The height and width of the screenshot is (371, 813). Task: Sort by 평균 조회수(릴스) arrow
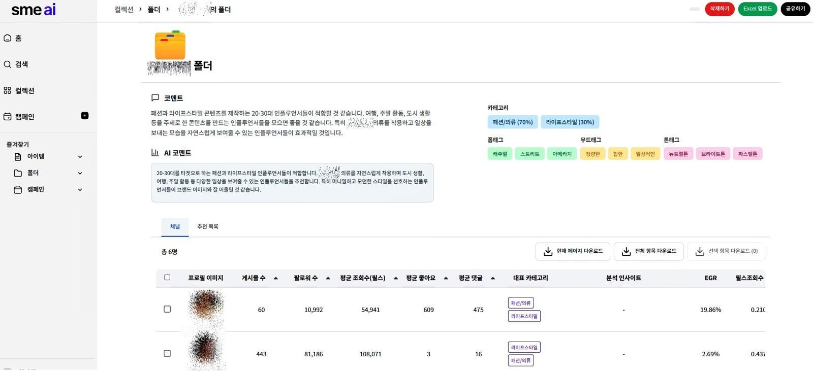(x=396, y=278)
